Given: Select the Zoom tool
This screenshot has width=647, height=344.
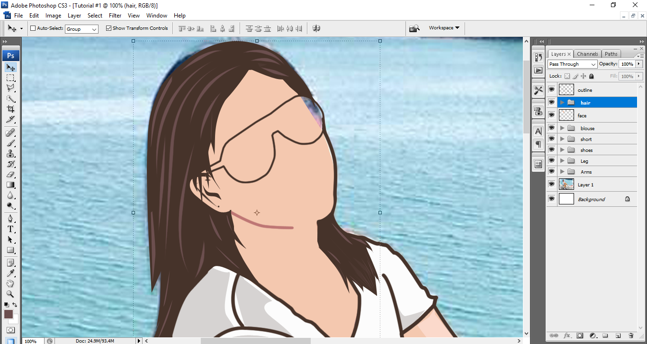Looking at the screenshot, I should click(x=10, y=294).
